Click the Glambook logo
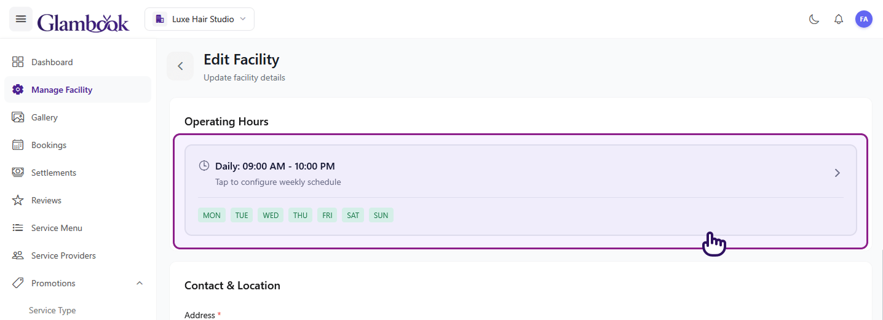Screen dimensions: 883x320 point(83,22)
